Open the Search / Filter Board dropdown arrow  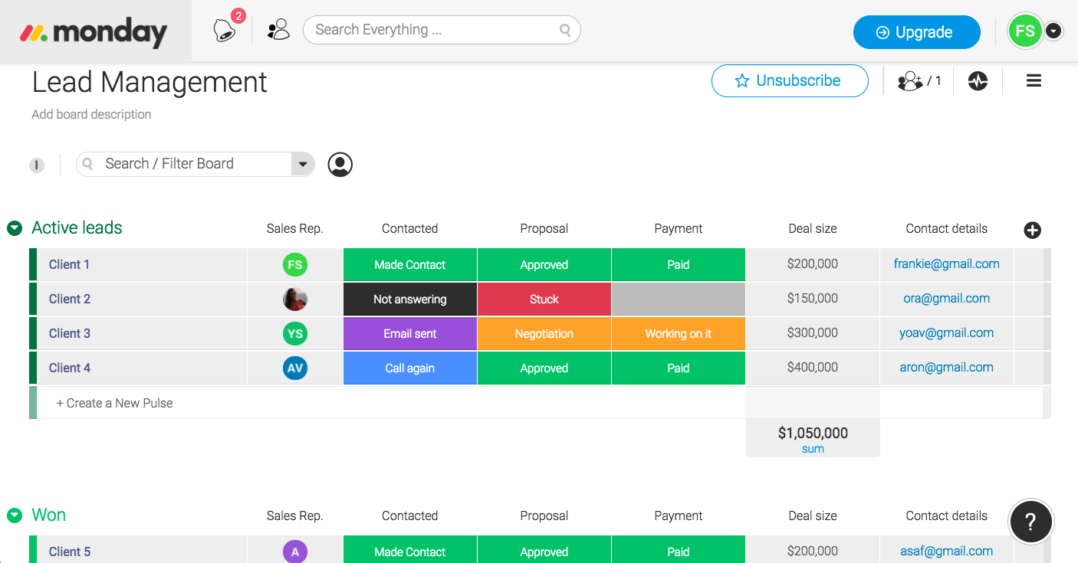[303, 164]
